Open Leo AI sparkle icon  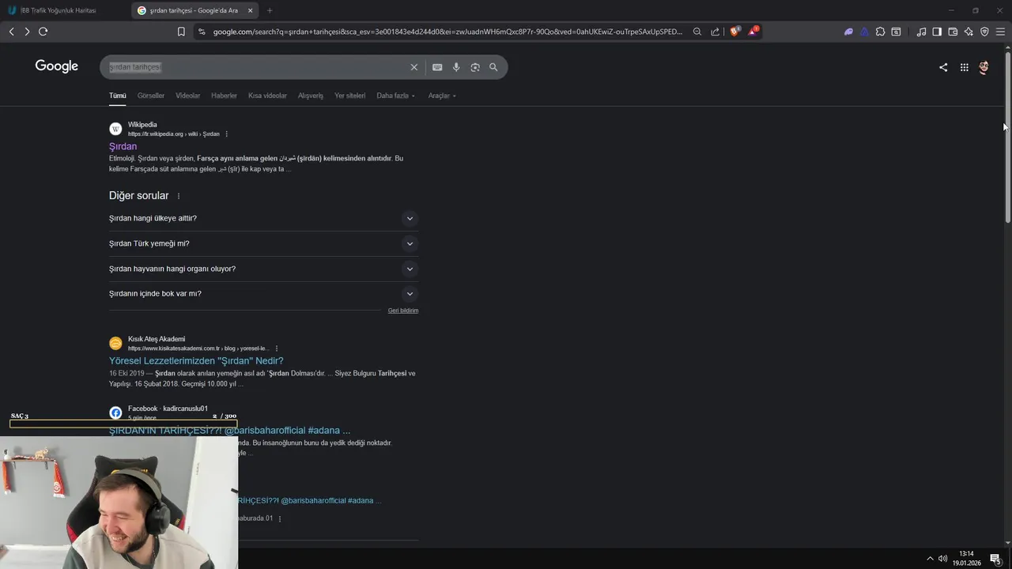(969, 32)
